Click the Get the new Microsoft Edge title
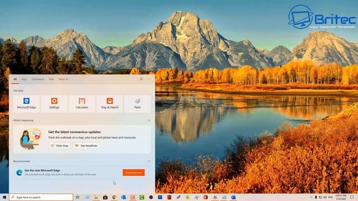The height and width of the screenshot is (201, 358). (x=43, y=170)
